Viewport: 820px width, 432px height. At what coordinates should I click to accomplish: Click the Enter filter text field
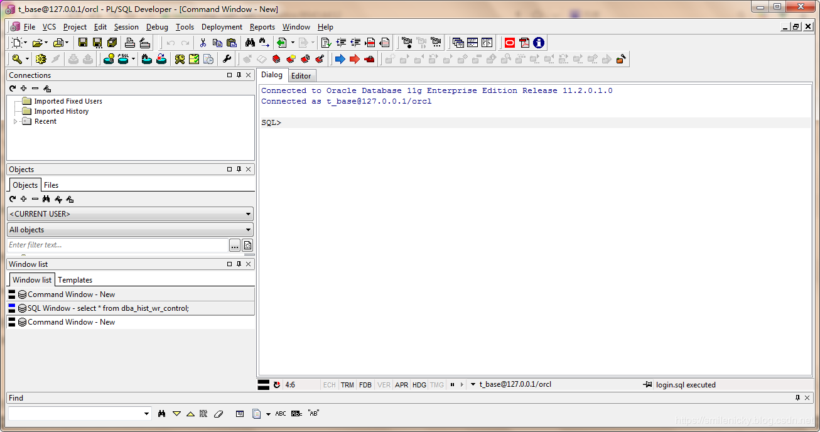117,245
